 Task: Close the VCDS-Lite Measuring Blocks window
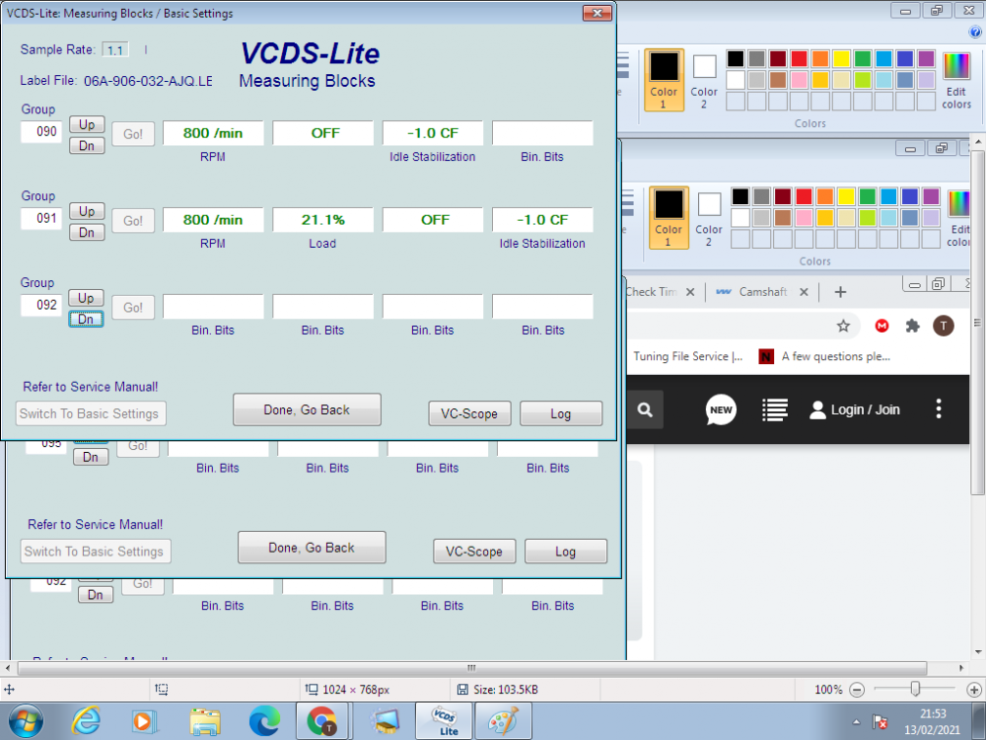tap(598, 13)
